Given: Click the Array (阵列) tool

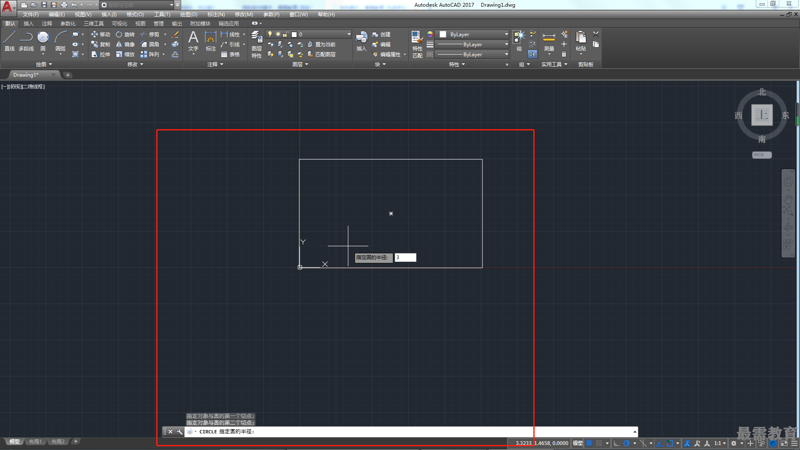Looking at the screenshot, I should tap(150, 54).
